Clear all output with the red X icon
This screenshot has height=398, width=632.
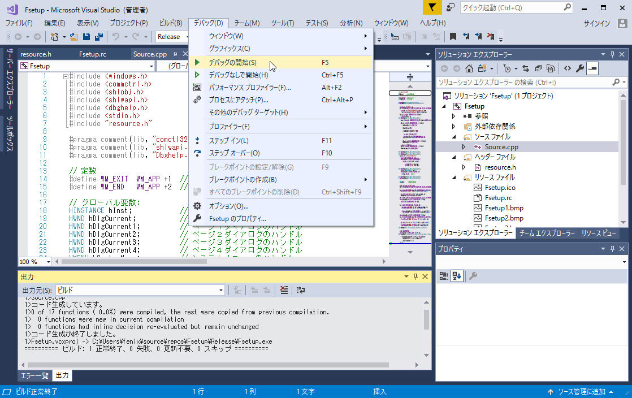284,290
